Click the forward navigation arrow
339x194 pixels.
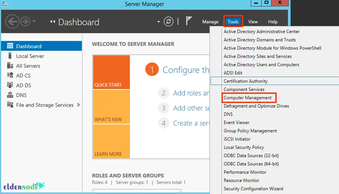pyautogui.click(x=25, y=21)
